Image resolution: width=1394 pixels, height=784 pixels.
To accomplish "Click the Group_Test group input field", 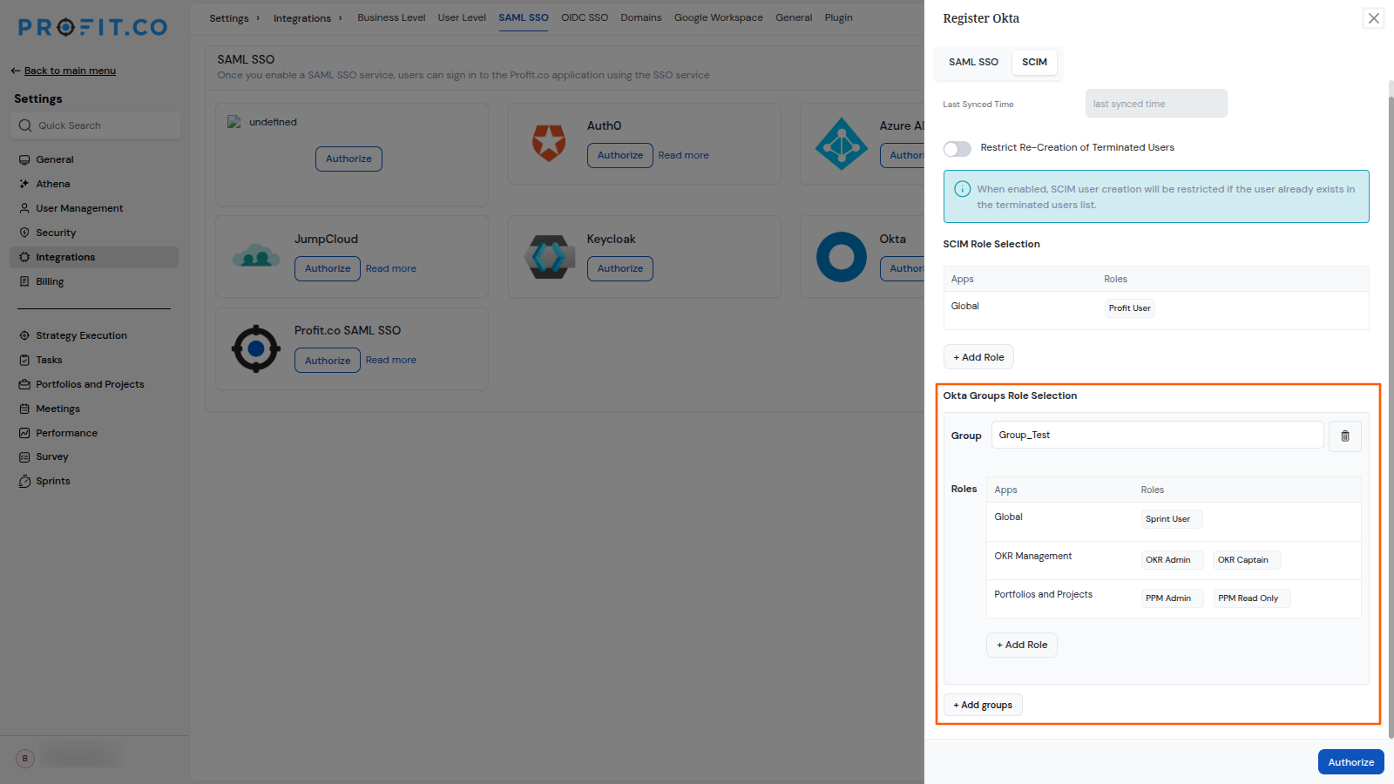I will click(x=1157, y=436).
